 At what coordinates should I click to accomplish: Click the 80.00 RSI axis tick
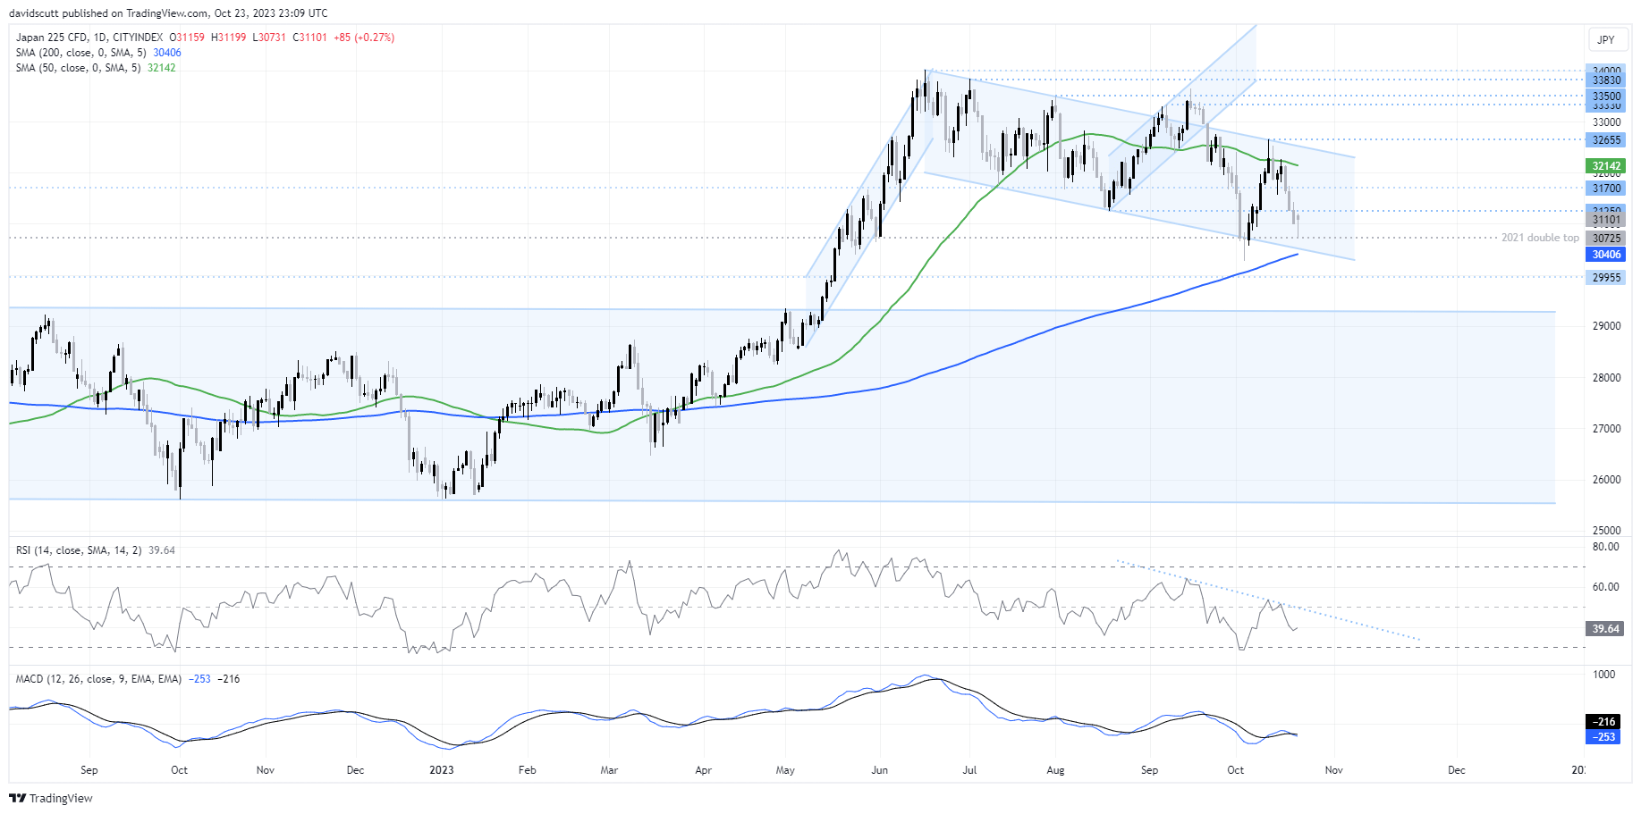[1606, 547]
